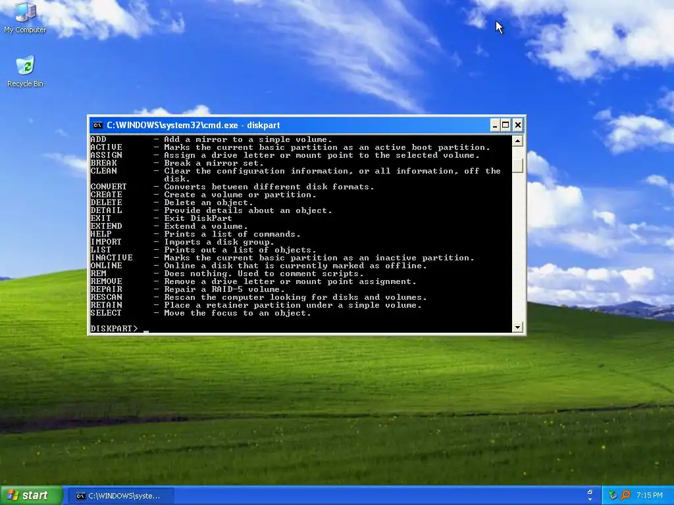Image resolution: width=674 pixels, height=505 pixels.
Task: Click 'Move the focus to an object.' text
Action: click(x=238, y=313)
